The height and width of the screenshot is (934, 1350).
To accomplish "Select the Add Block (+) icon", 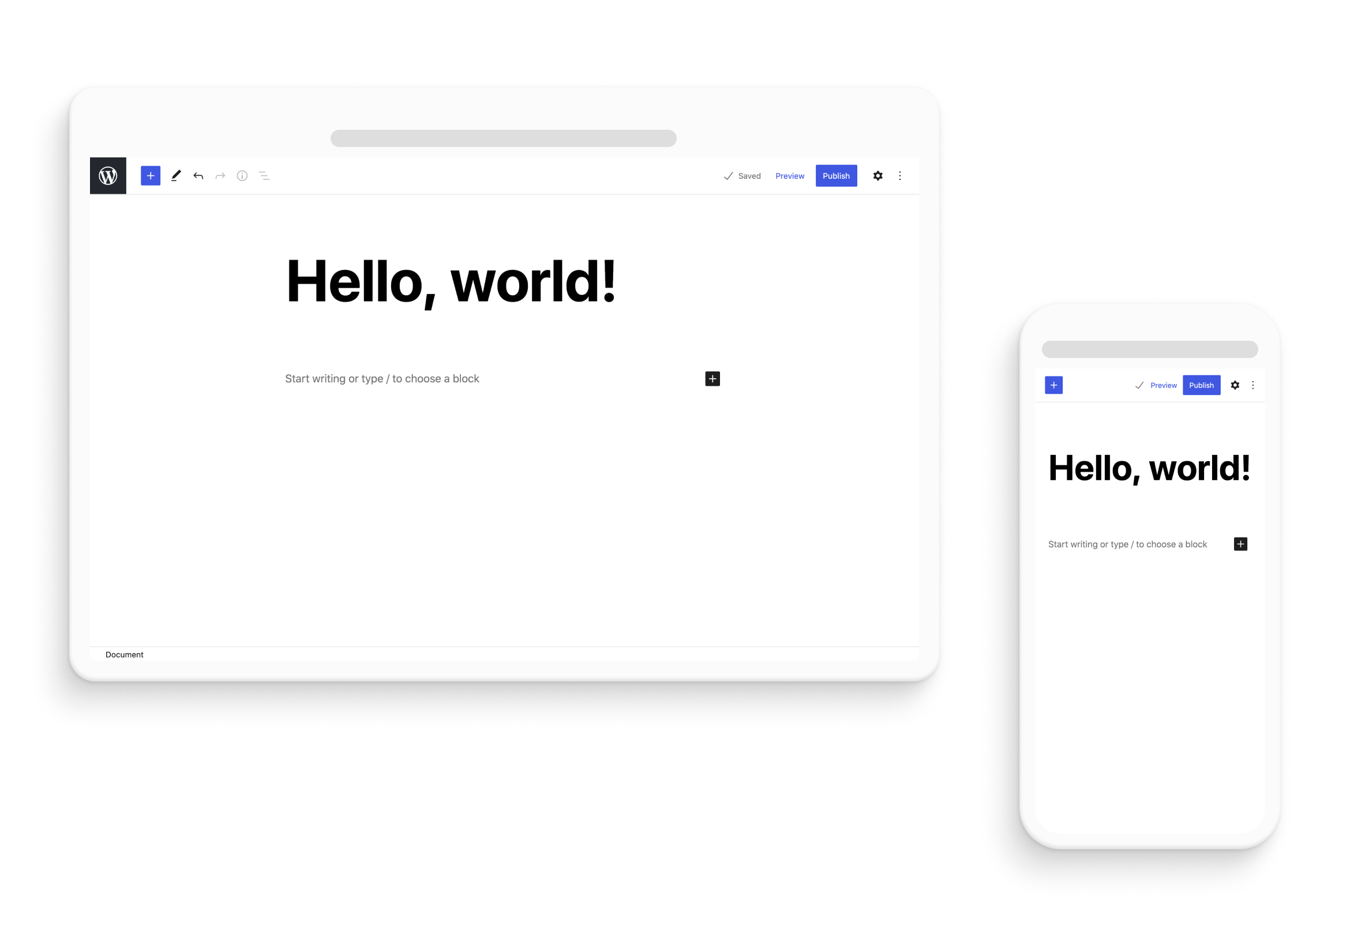I will point(151,175).
